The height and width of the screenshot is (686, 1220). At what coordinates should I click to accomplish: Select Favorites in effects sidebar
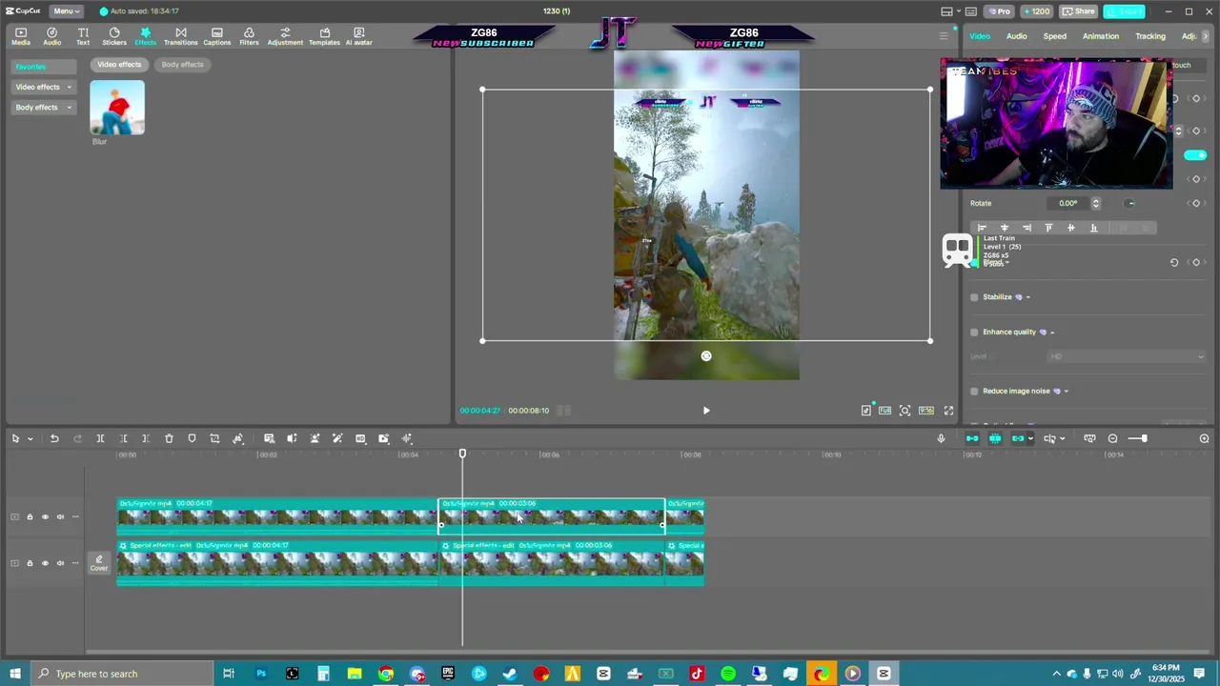pos(43,67)
